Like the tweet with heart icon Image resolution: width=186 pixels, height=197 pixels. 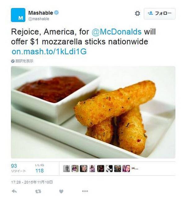coord(61,191)
